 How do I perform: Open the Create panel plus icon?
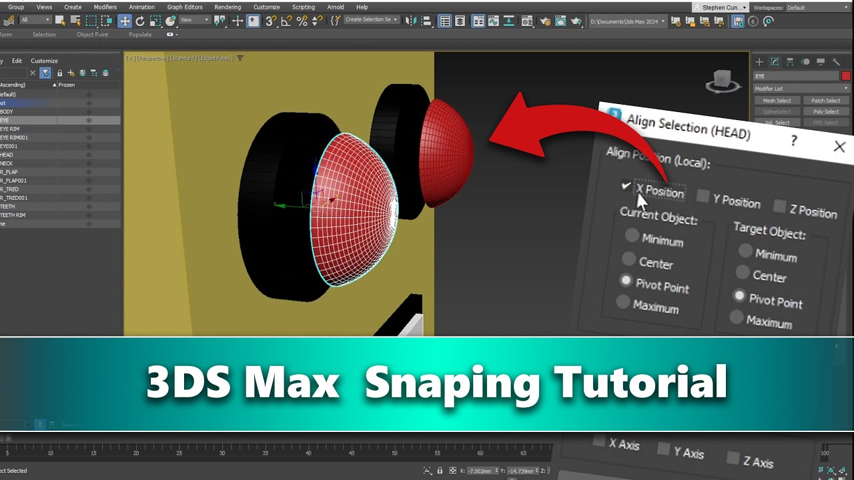(x=759, y=61)
